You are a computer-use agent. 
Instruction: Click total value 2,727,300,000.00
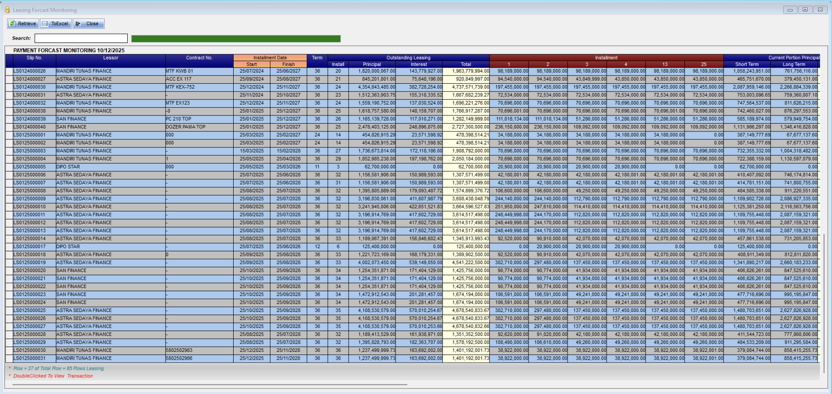coord(471,127)
